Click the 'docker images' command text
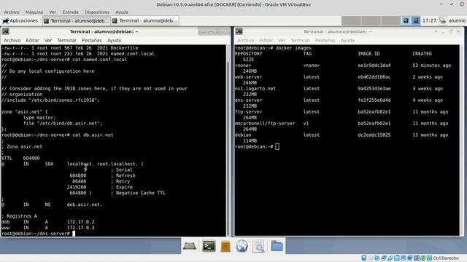This screenshot has width=467, height=262. click(x=293, y=48)
